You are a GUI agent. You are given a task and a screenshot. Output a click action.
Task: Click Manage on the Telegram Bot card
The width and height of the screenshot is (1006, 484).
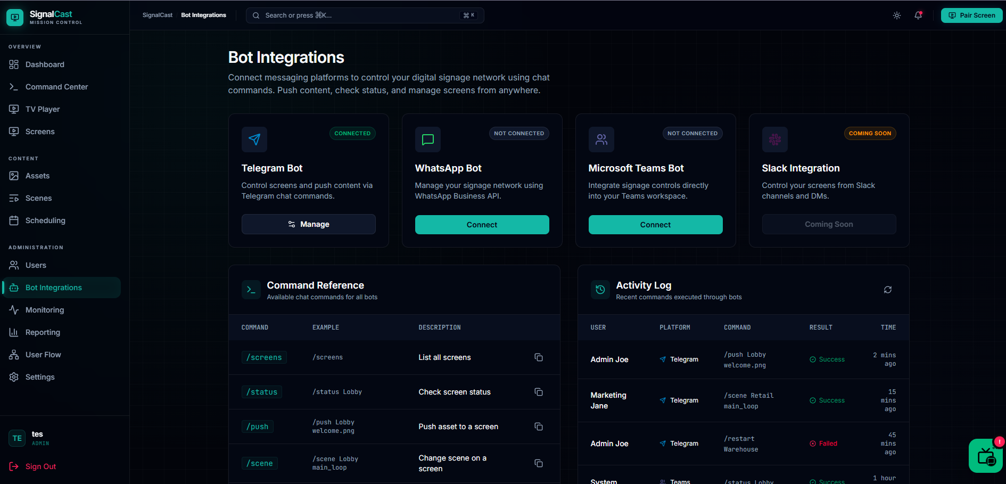pos(309,224)
